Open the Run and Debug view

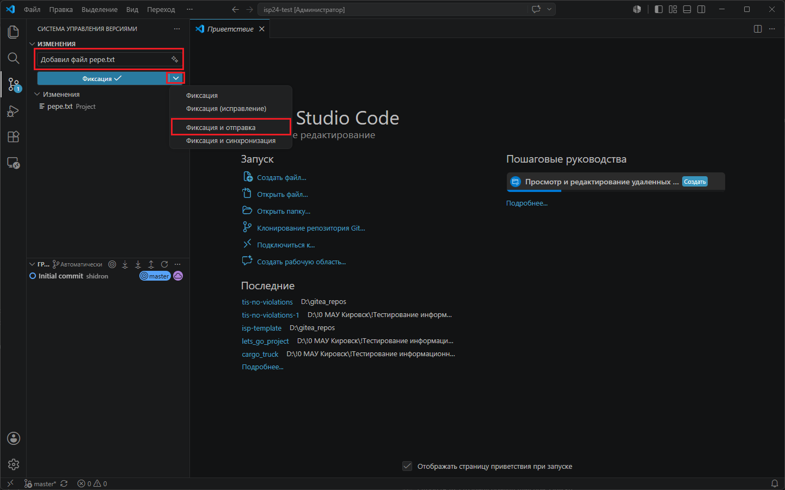(13, 111)
